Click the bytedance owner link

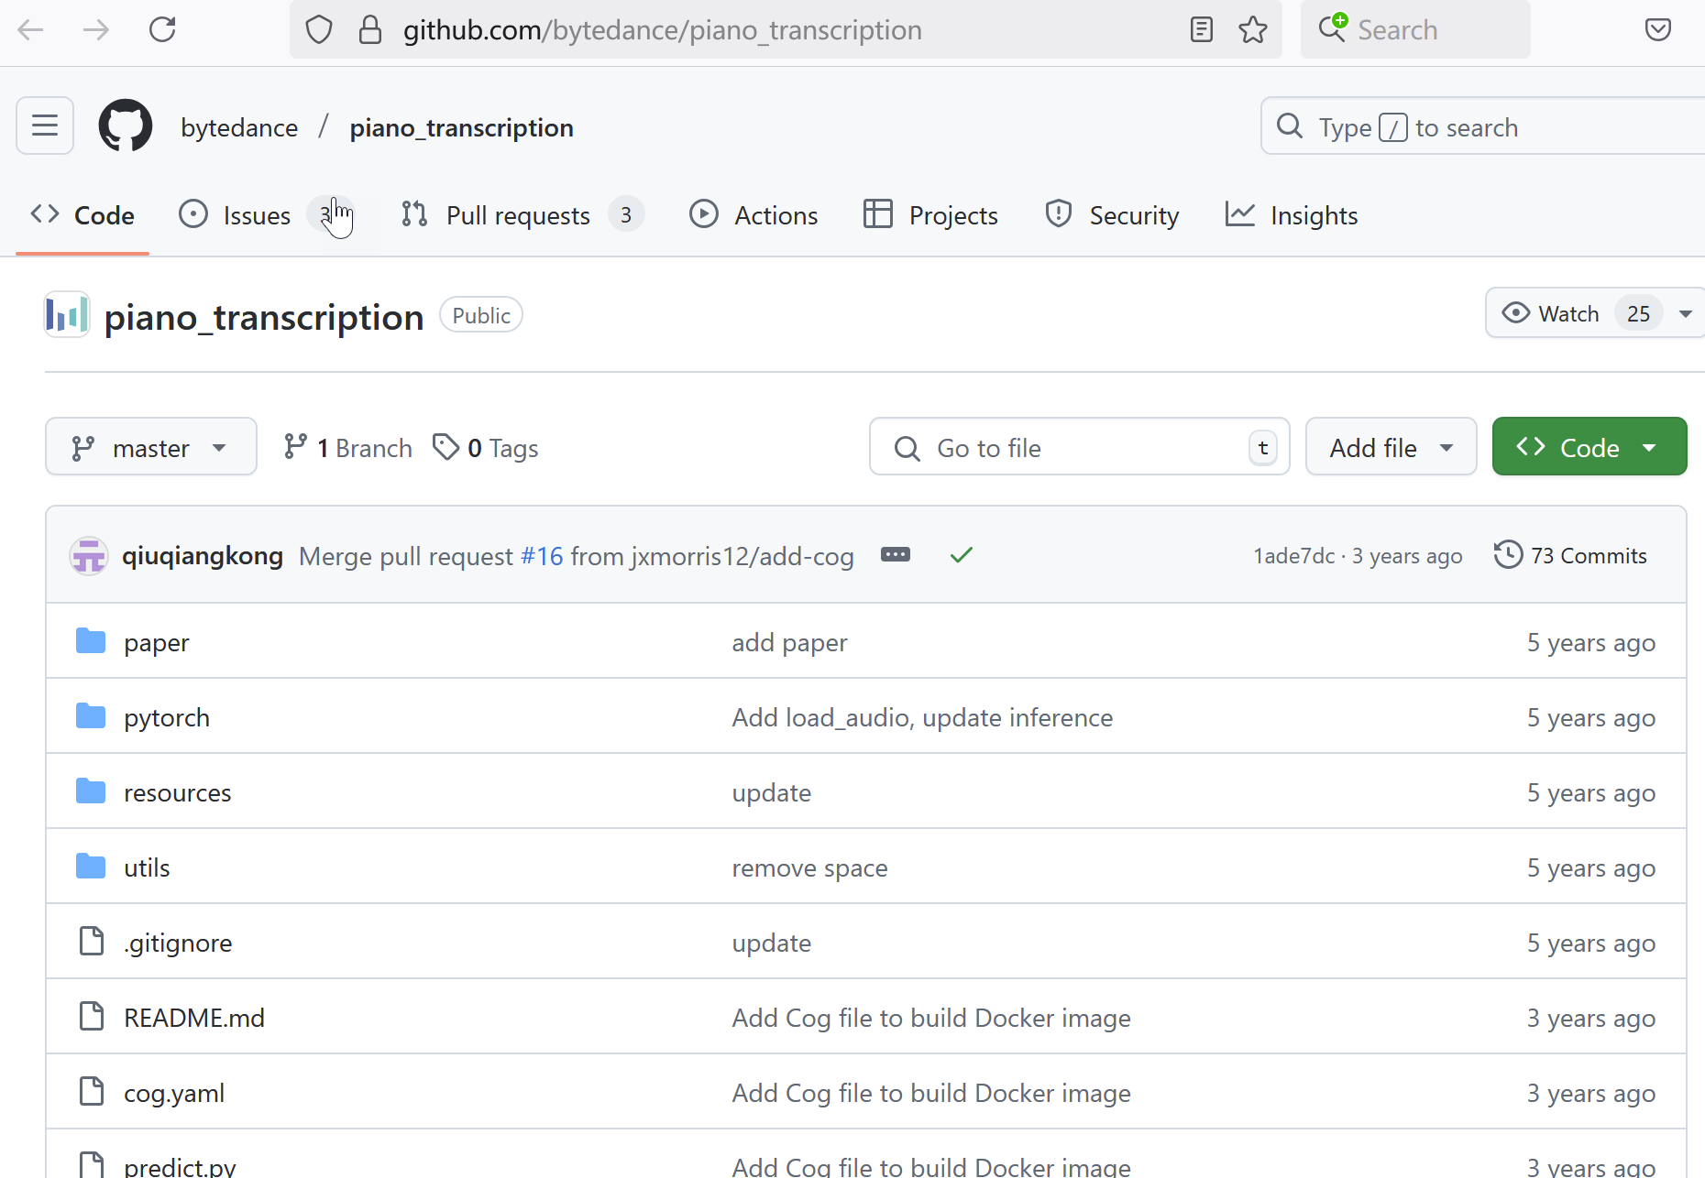239,127
